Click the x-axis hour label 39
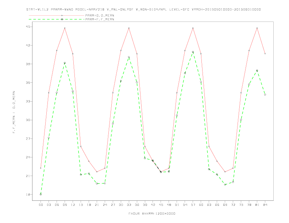Viewport: 289px width, 223px height. pyautogui.click(x=145, y=205)
